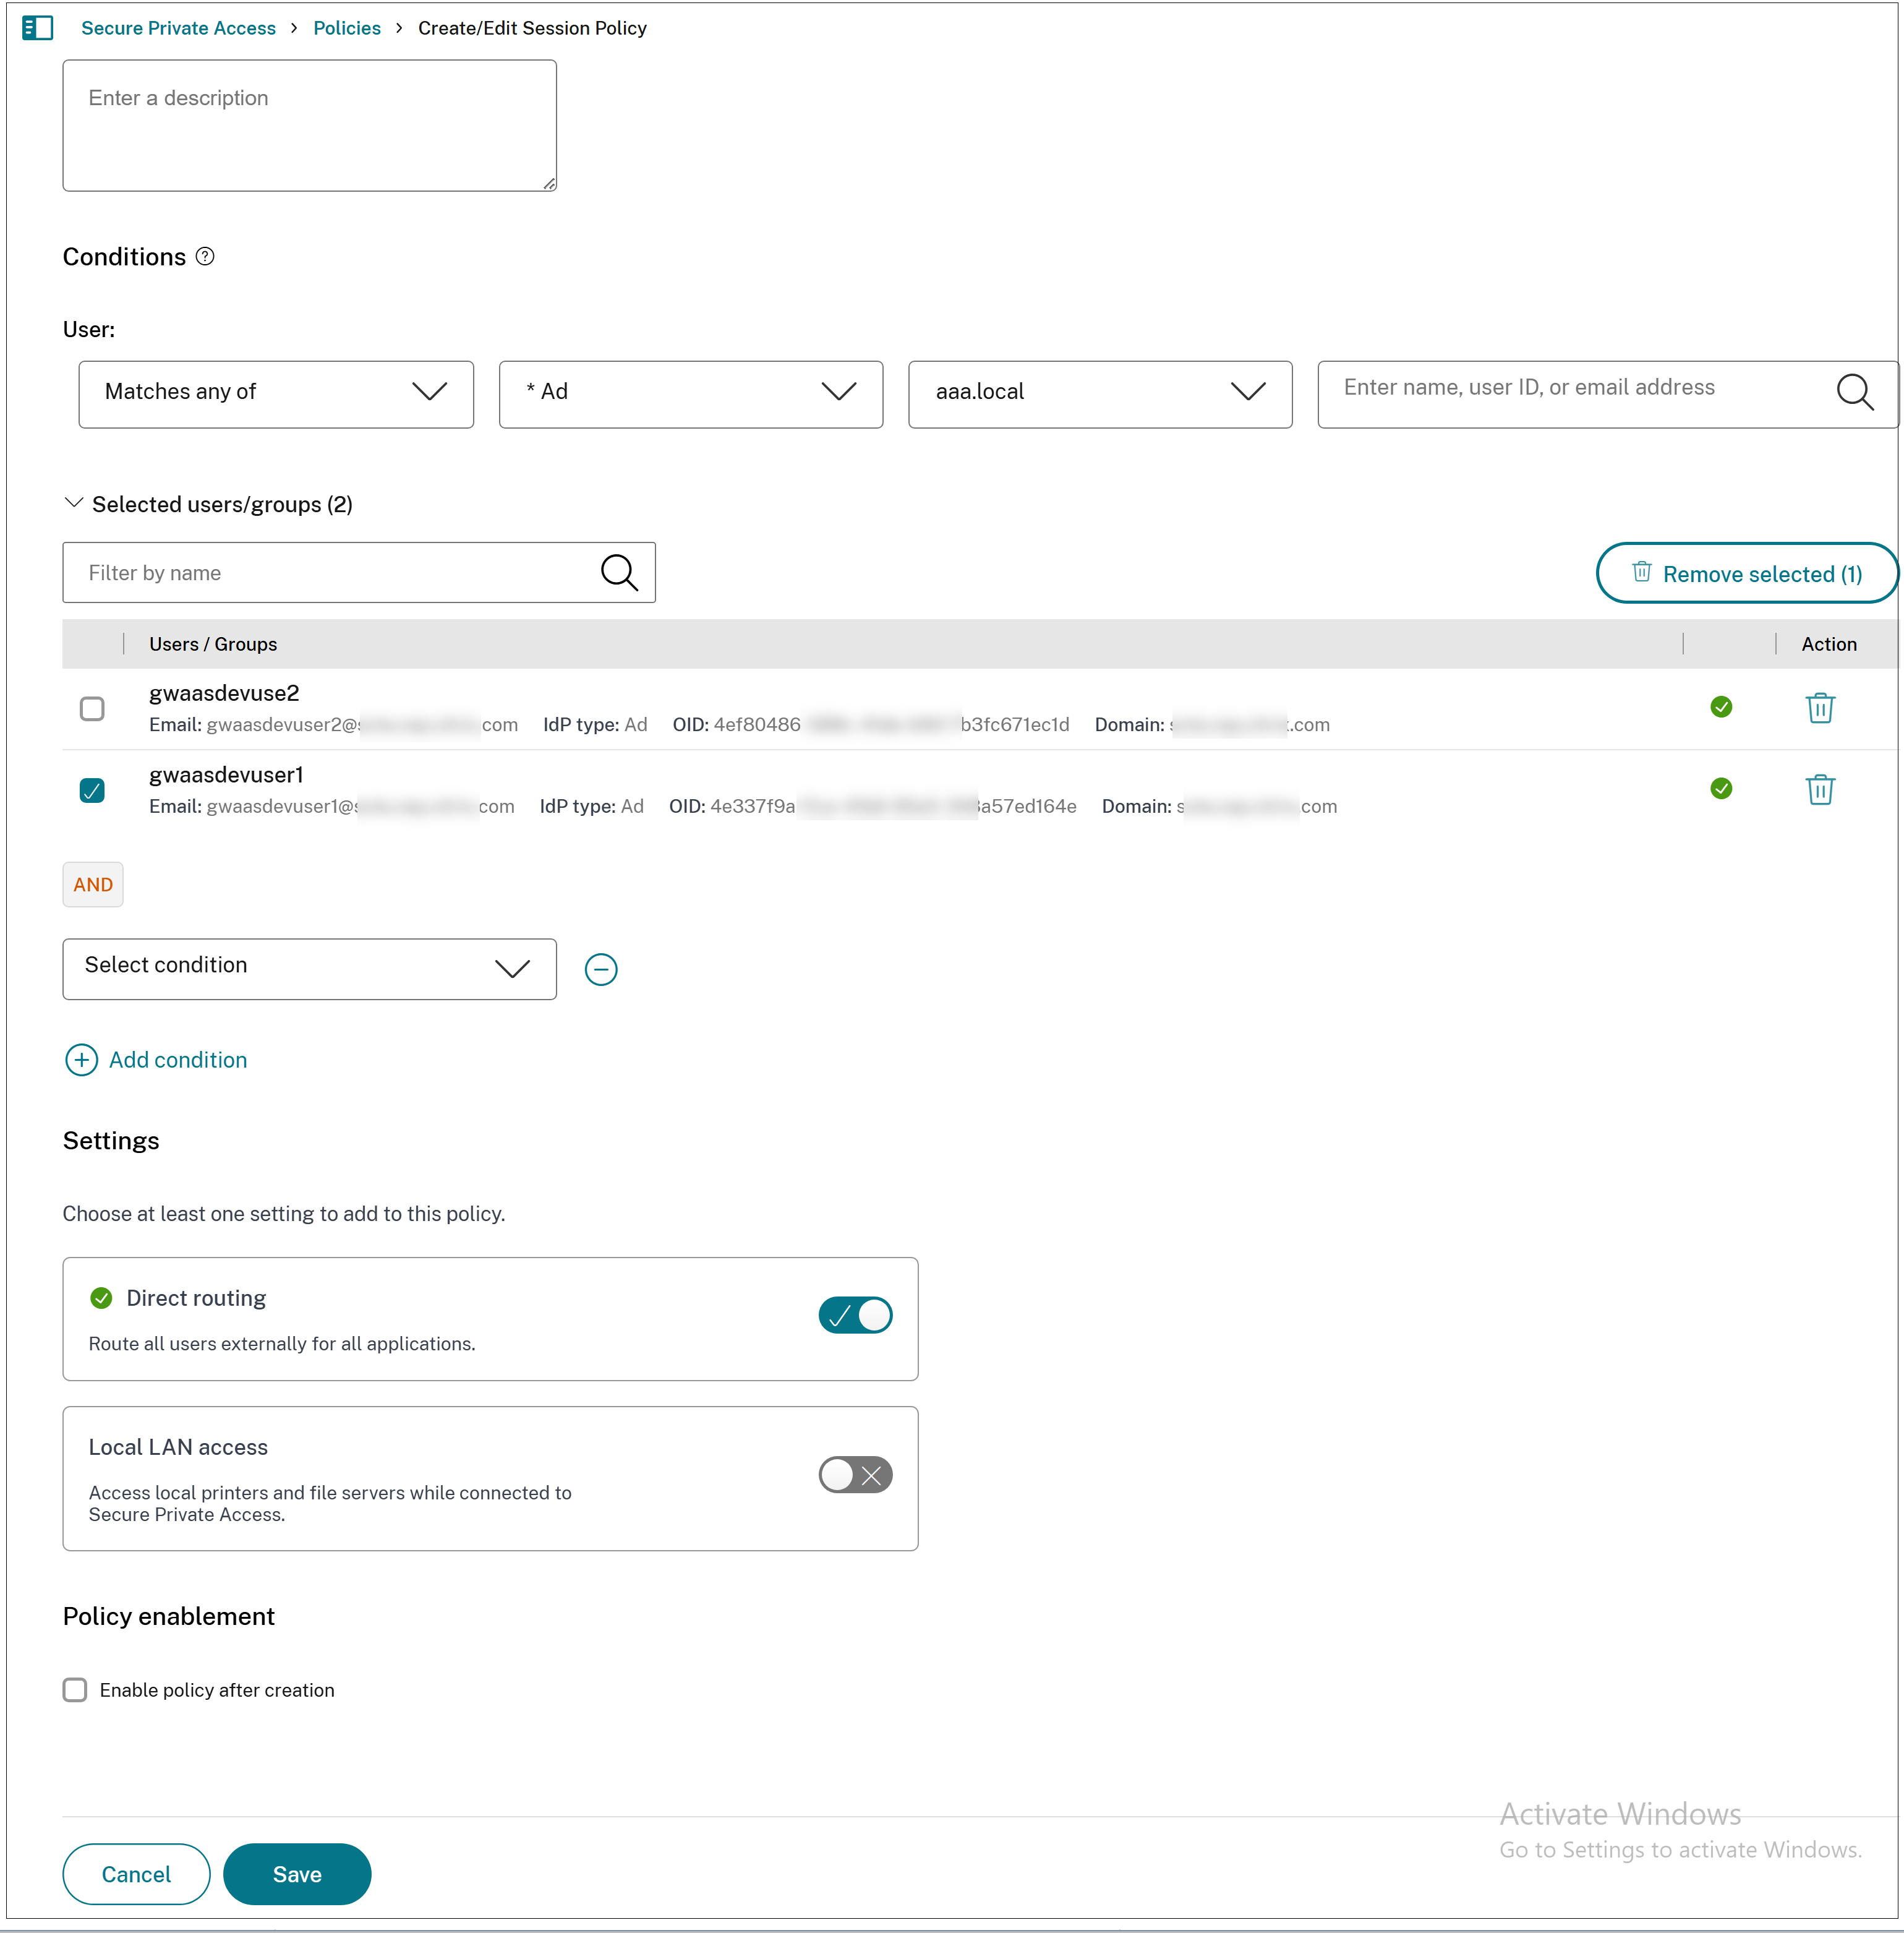Click the Add condition link
The width and height of the screenshot is (1904, 1933).
tap(178, 1060)
